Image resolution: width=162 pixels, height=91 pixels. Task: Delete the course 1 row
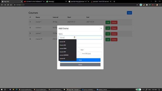(x=114, y=22)
